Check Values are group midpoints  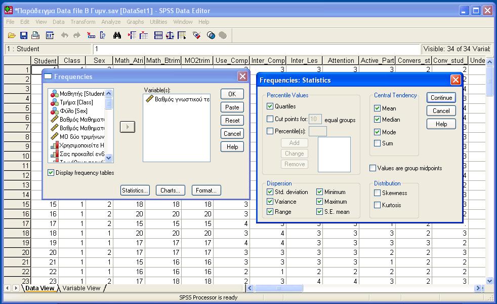(x=372, y=168)
